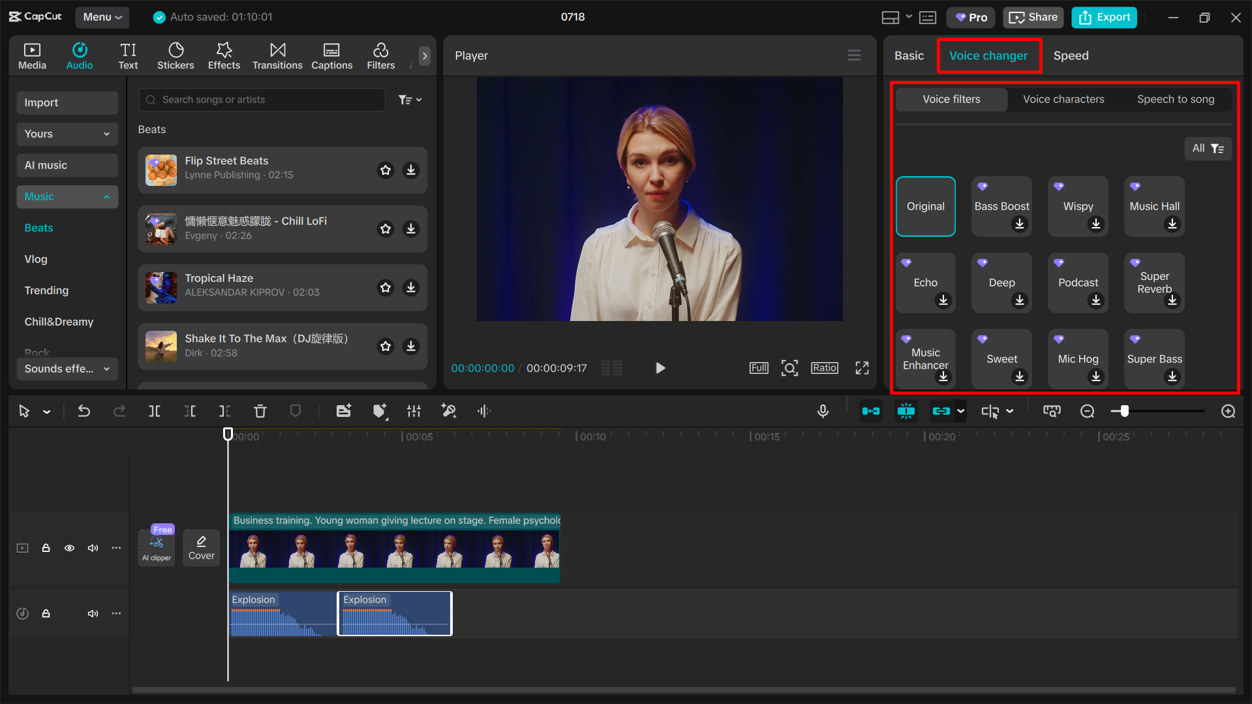Toggle main track magnet button
The height and width of the screenshot is (704, 1252).
point(870,411)
